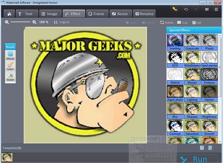The image size is (223, 163).
Task: Save template with the floppy disk icon
Action: point(202,148)
